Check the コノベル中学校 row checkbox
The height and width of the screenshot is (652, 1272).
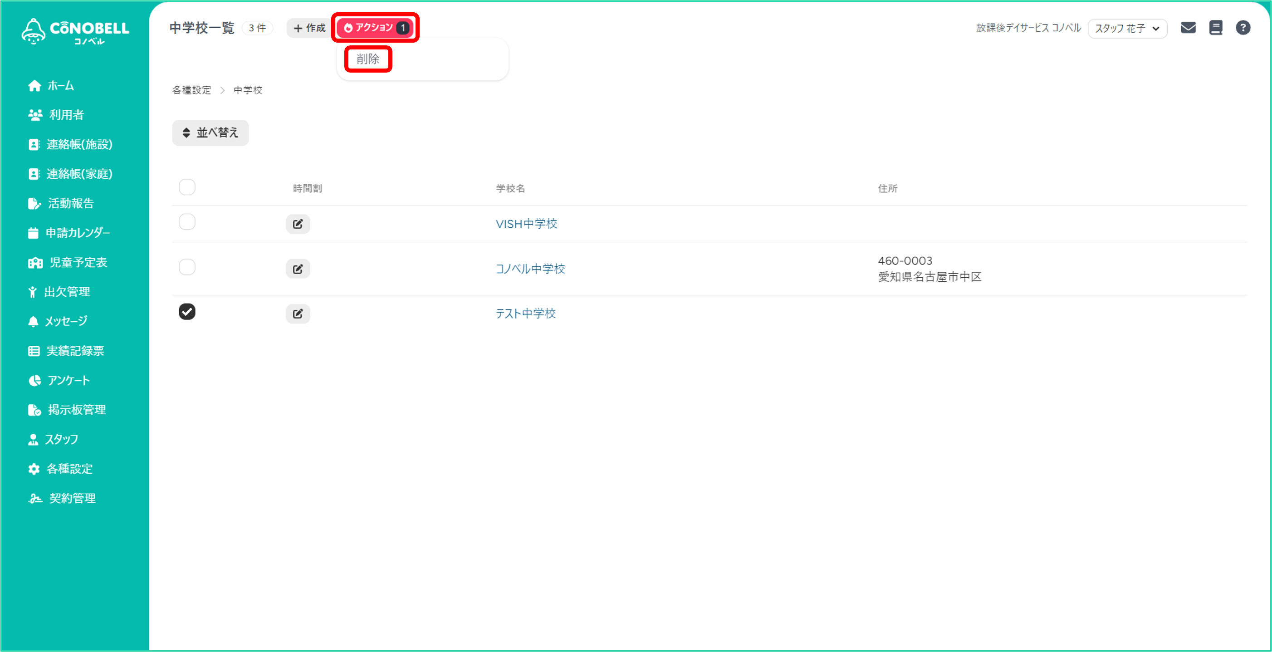click(x=187, y=267)
